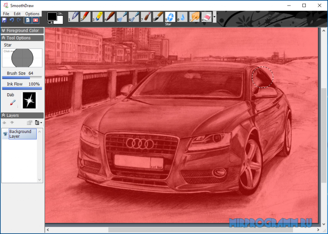The width and height of the screenshot is (328, 234).
Task: Collapse the Tool Options panel
Action: point(22,38)
